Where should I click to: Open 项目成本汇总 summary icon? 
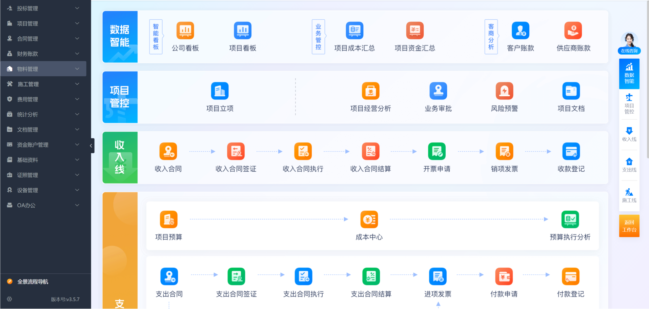coord(354,31)
